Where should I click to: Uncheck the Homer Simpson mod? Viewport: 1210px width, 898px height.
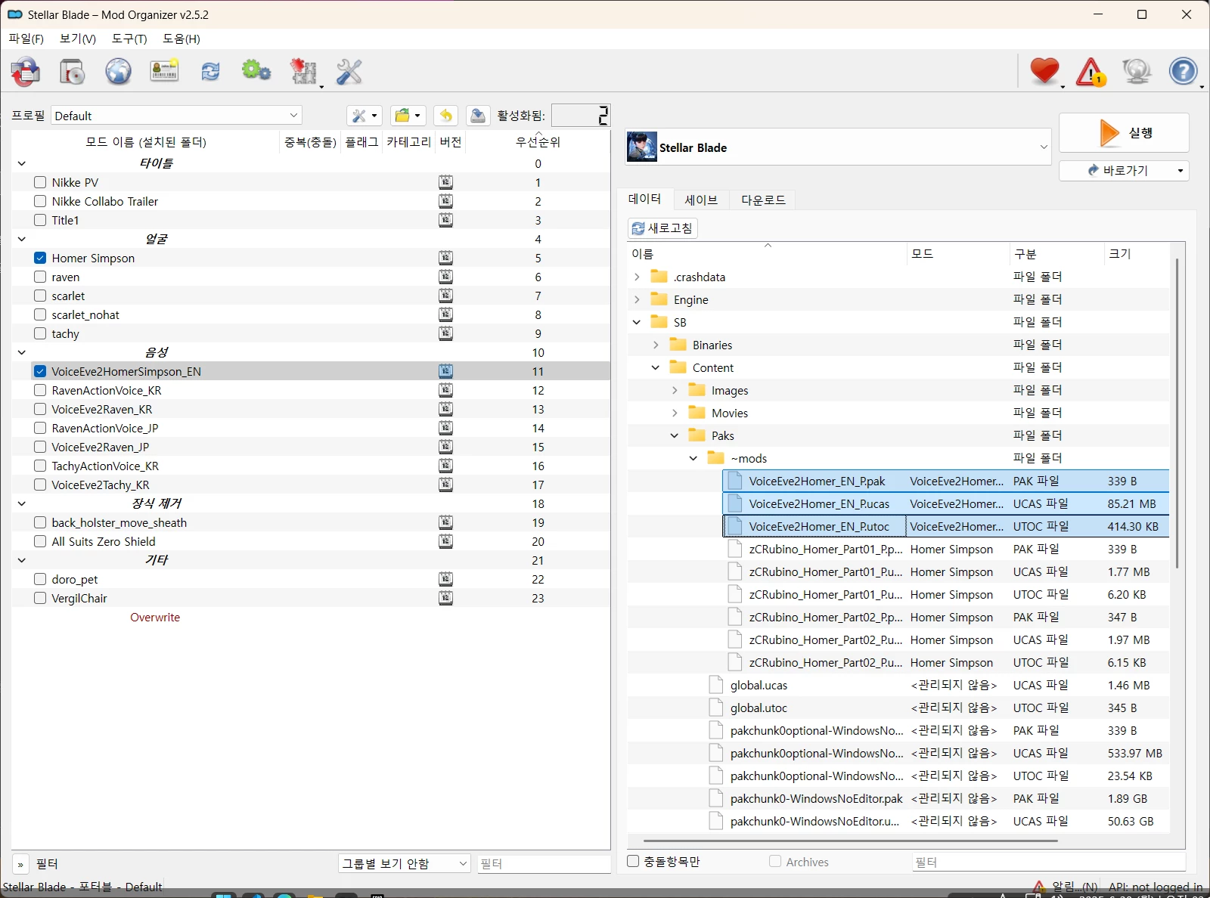coord(40,258)
